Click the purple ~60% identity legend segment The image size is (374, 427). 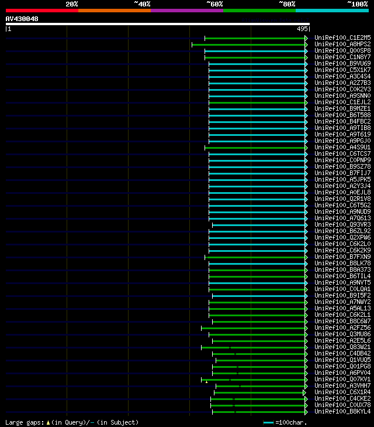(x=187, y=11)
